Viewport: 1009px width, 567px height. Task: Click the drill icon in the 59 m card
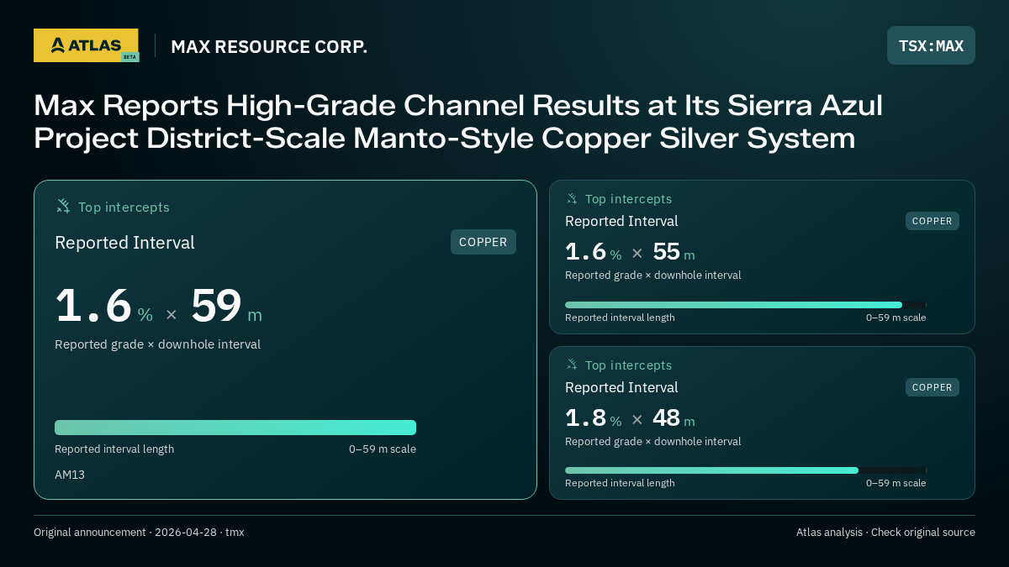click(x=63, y=206)
